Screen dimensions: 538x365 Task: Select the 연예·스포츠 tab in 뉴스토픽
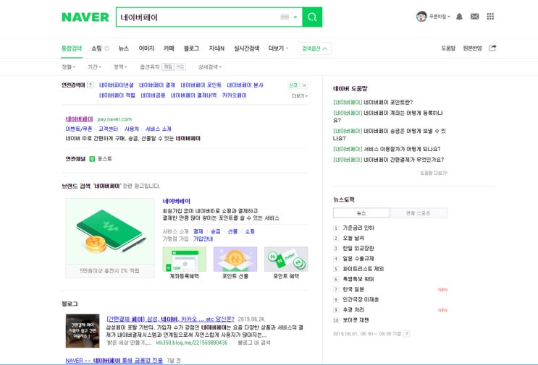pyautogui.click(x=419, y=212)
